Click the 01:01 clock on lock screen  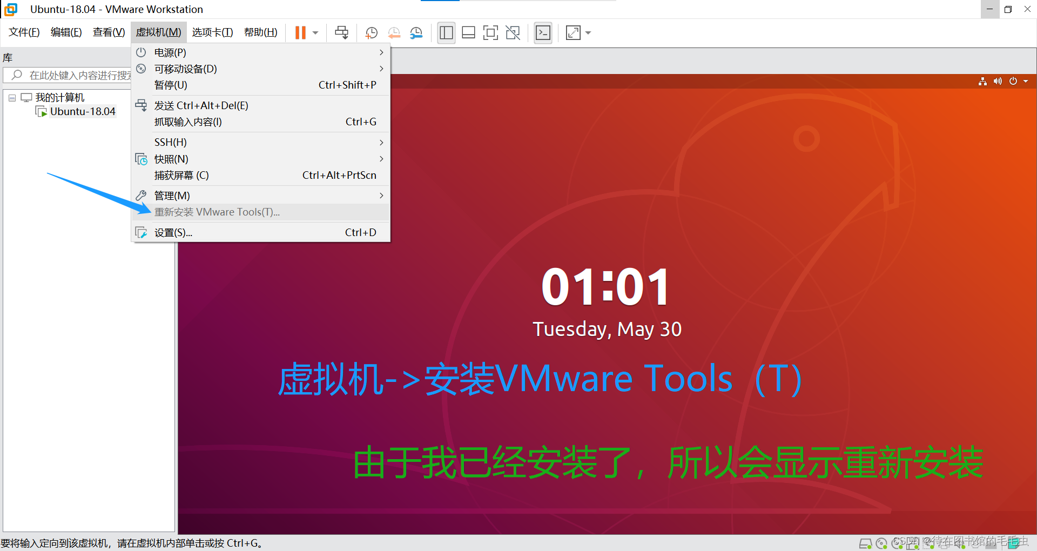[605, 286]
